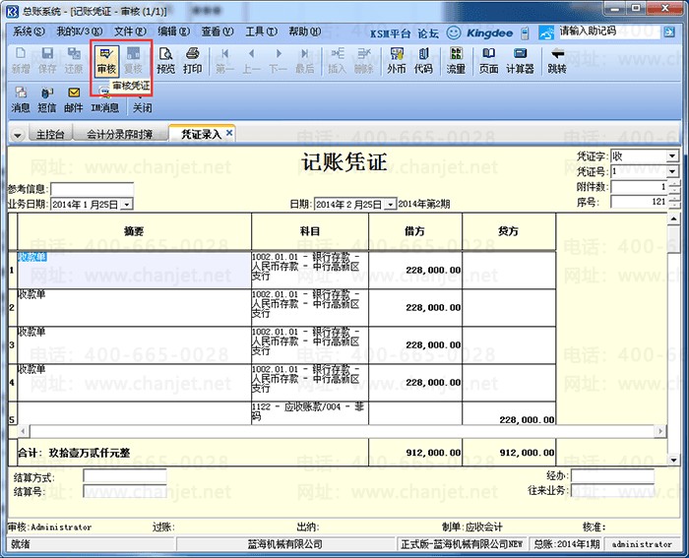Click the 跳转 jump icon
The image size is (689, 558).
[x=557, y=59]
